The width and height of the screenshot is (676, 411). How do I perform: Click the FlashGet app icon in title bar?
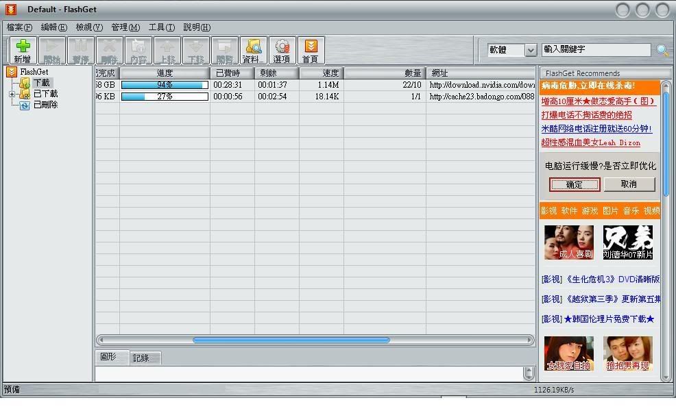click(11, 9)
